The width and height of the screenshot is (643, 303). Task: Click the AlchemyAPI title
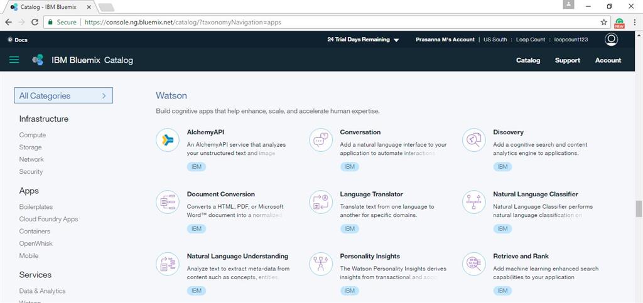pos(205,132)
